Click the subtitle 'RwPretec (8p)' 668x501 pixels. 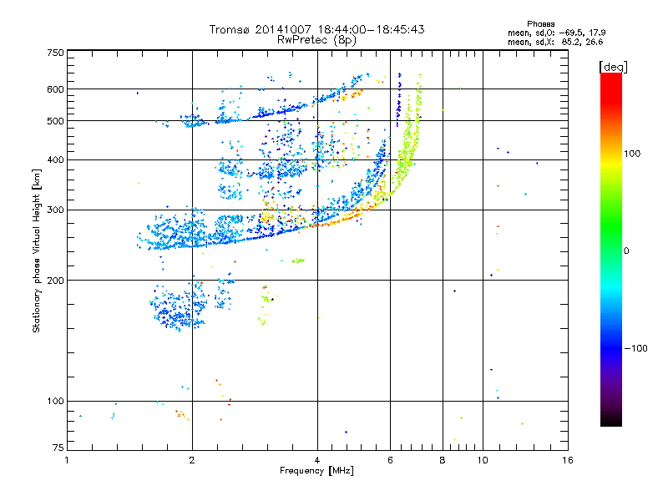click(x=316, y=40)
